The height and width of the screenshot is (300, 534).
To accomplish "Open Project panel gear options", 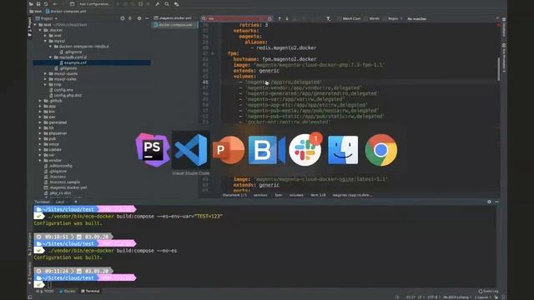I will 139,18.
